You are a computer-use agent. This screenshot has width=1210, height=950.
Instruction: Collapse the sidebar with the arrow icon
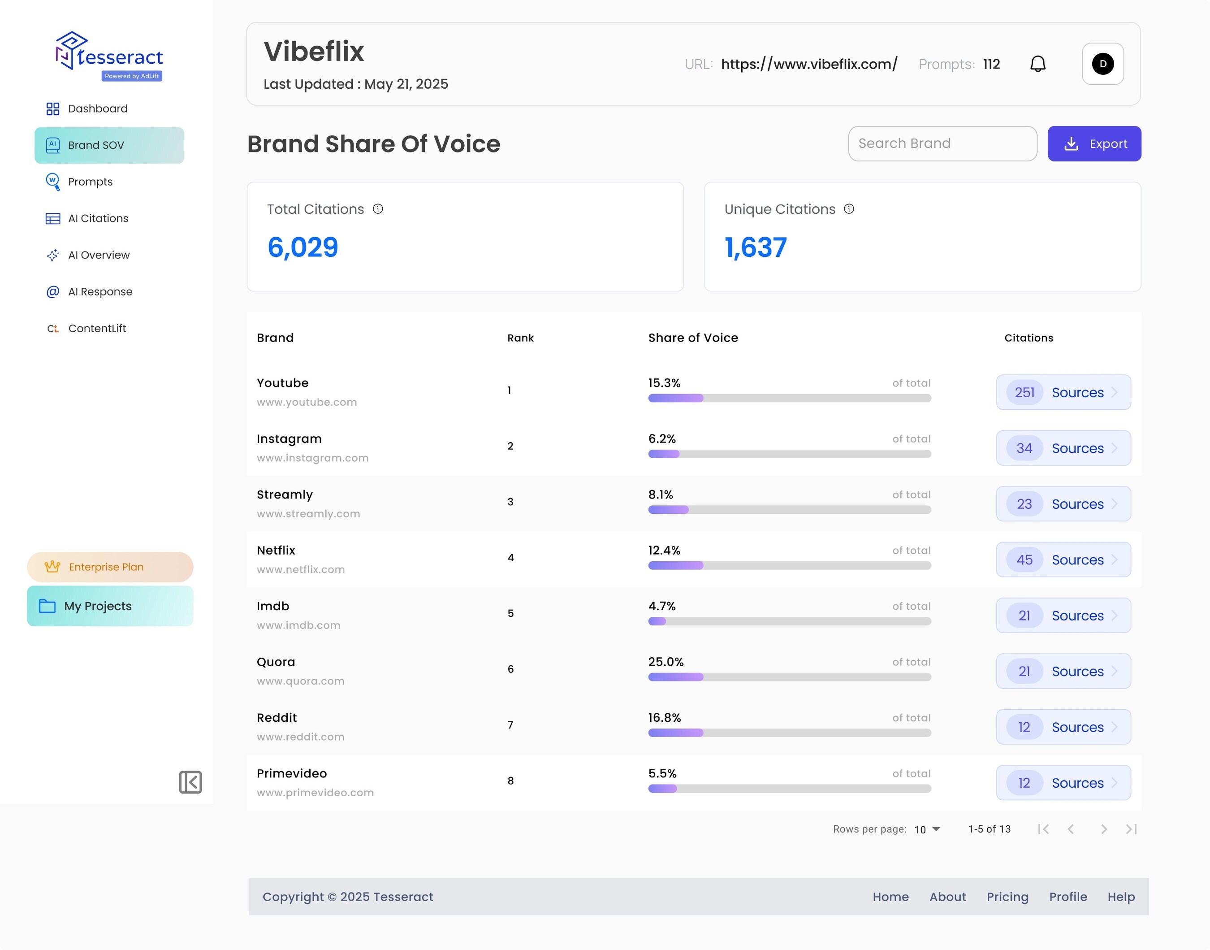pos(190,782)
